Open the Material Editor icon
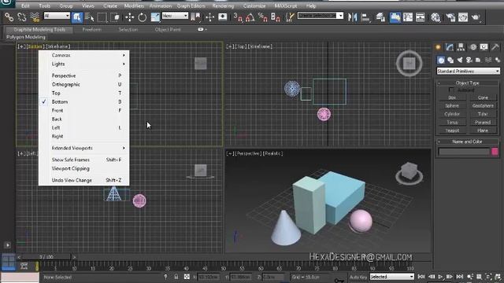This screenshot has width=504, height=283. pyautogui.click(x=435, y=17)
